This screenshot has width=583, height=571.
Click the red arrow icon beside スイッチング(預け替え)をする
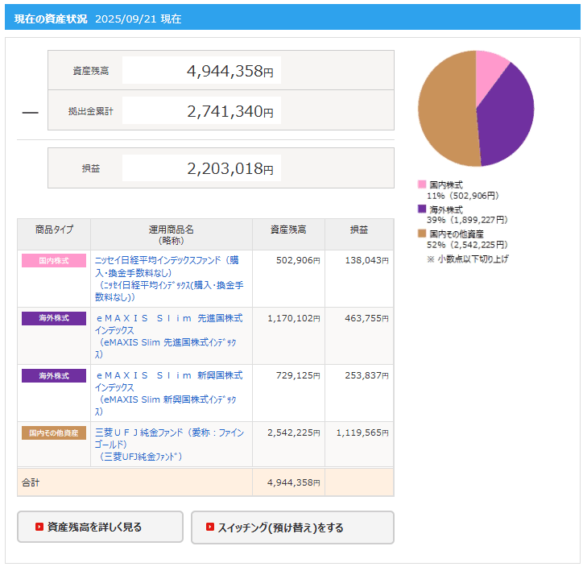(x=210, y=528)
